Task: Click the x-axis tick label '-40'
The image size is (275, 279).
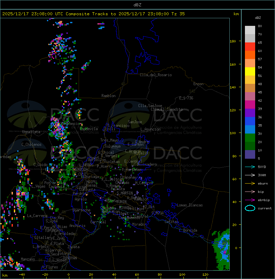Action: tap(22, 275)
